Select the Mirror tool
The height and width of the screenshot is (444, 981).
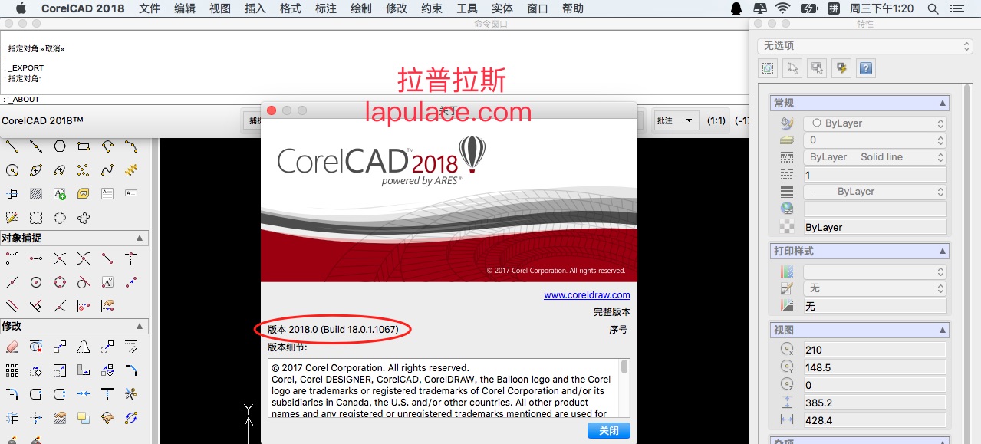coord(84,347)
